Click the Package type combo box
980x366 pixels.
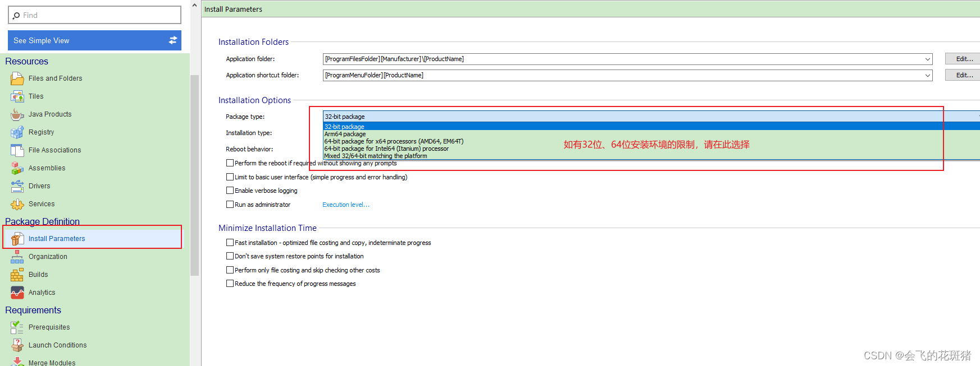click(x=651, y=117)
